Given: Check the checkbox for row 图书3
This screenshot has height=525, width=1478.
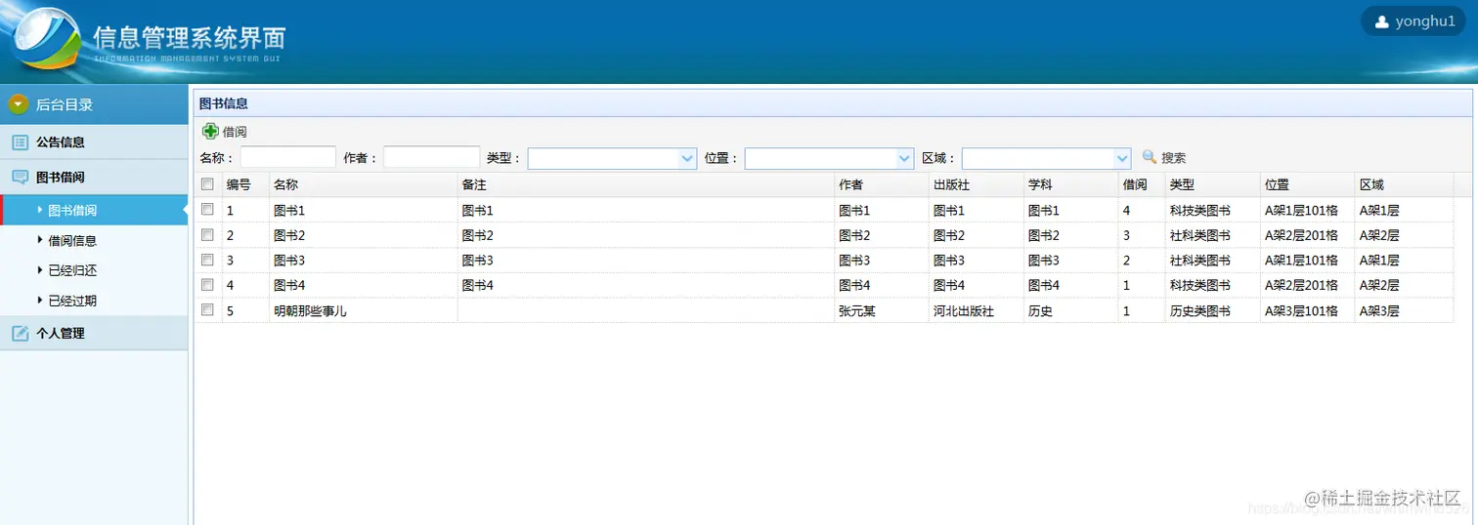Looking at the screenshot, I should pos(207,260).
